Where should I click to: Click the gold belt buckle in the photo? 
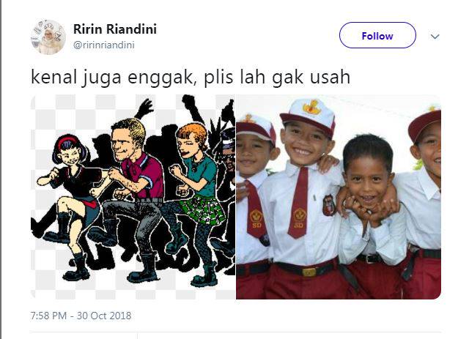click(x=309, y=272)
